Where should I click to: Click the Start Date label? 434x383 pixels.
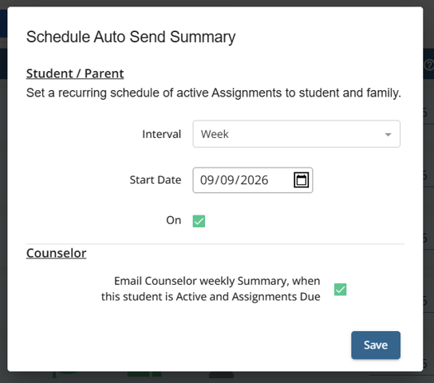(156, 180)
